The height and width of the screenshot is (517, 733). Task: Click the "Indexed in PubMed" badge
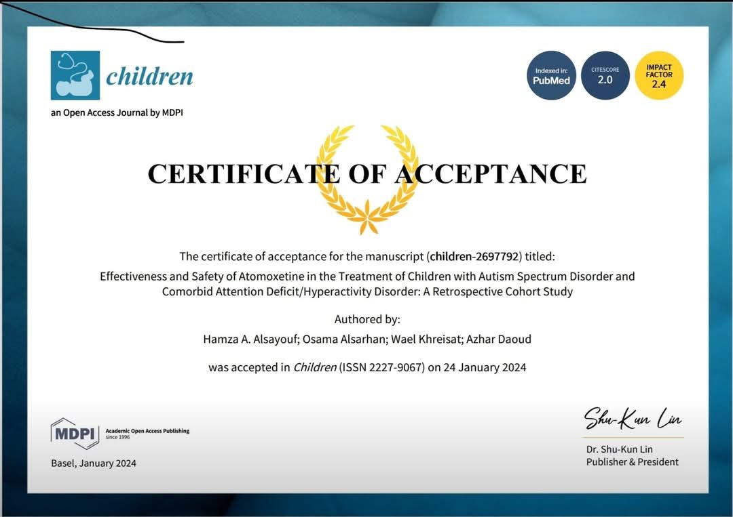click(x=551, y=75)
